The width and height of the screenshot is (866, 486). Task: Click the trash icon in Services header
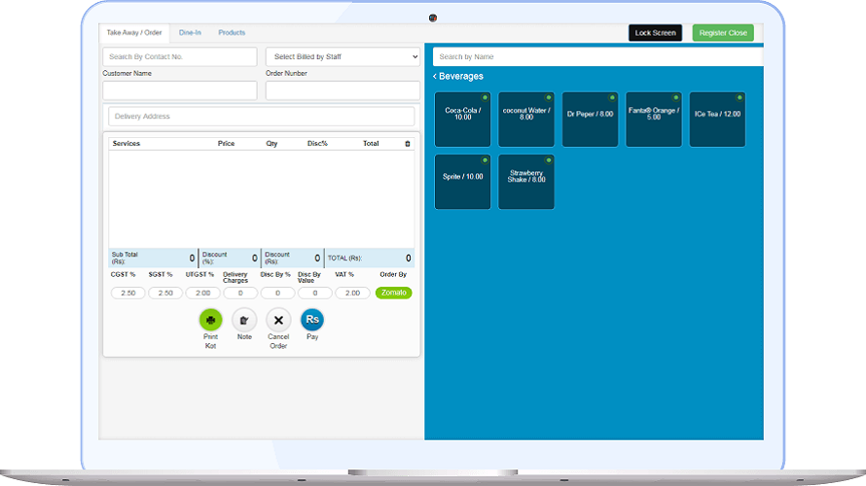408,144
